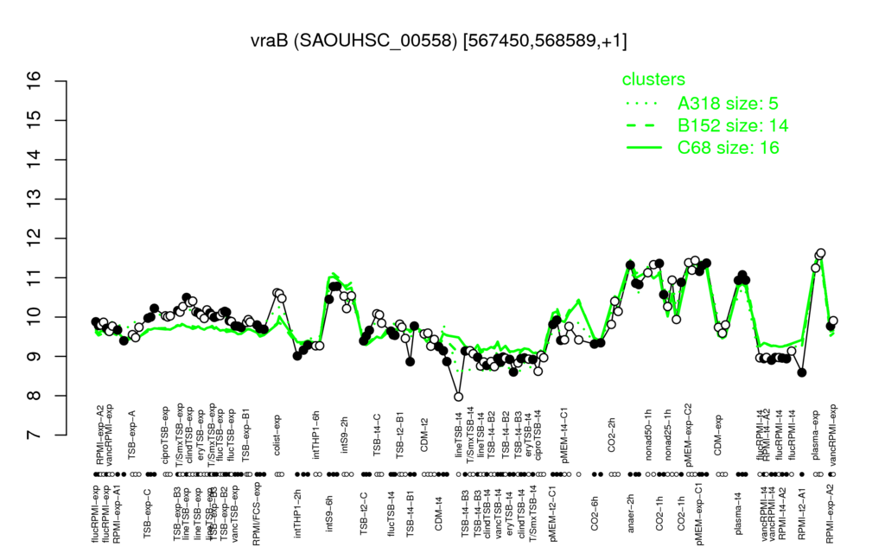The image size is (885, 553).
Task: Click the 'intS9-2h' x-axis label
Action: click(345, 435)
